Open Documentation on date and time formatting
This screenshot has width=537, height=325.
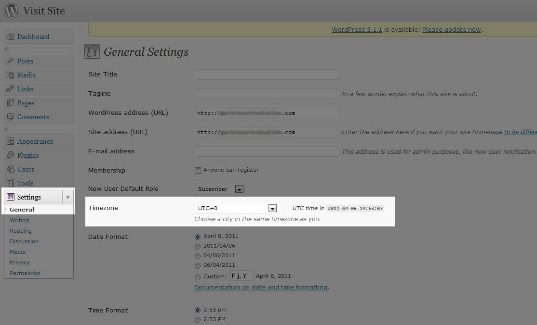coord(261,287)
